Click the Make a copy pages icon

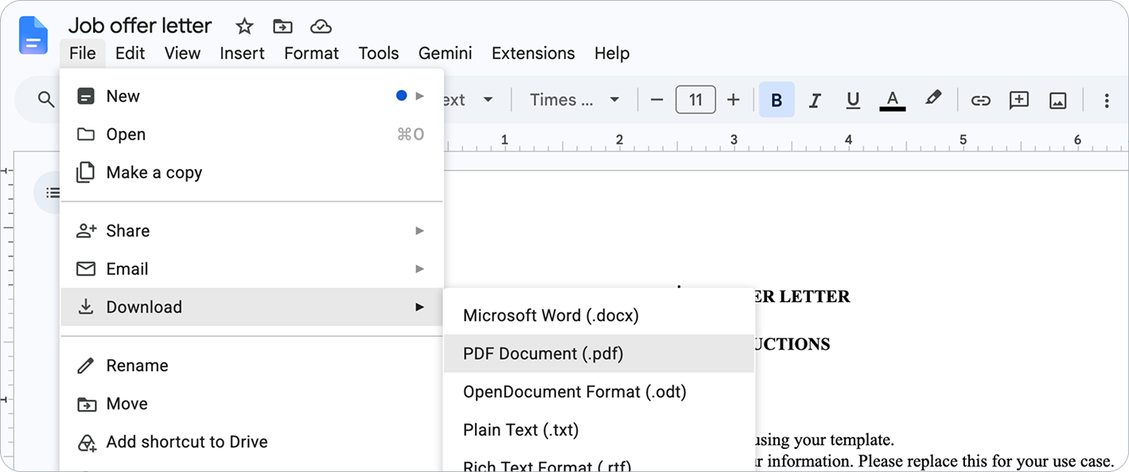[85, 172]
